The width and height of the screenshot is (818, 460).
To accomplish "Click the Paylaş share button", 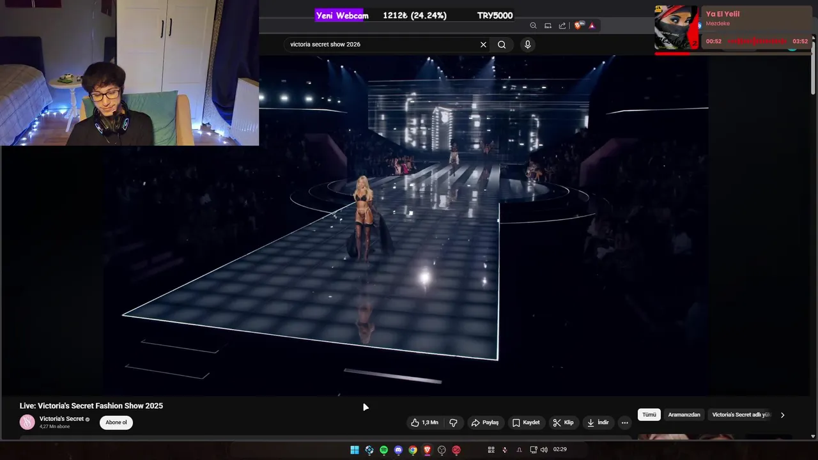I will [484, 422].
